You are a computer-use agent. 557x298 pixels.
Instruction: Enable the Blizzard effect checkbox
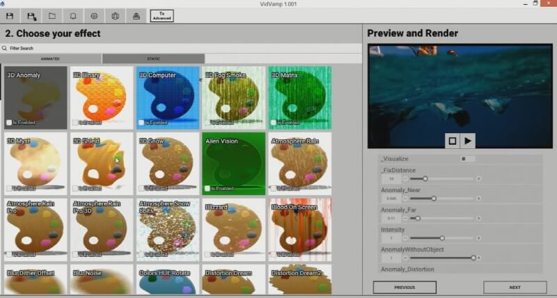pyautogui.click(x=207, y=254)
